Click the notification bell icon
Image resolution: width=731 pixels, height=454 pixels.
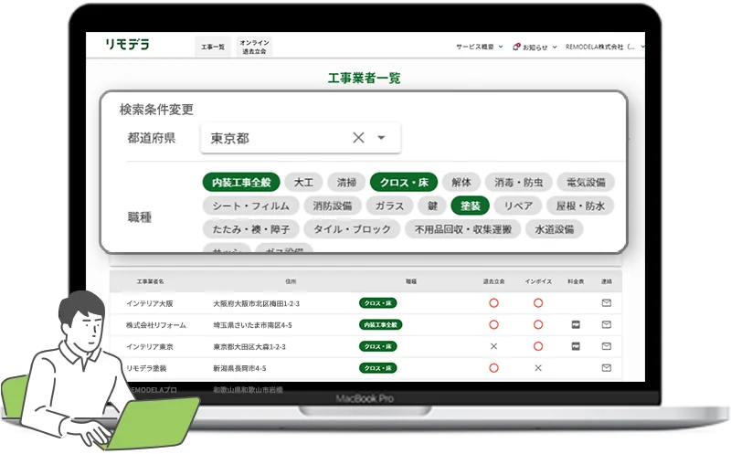point(516,47)
